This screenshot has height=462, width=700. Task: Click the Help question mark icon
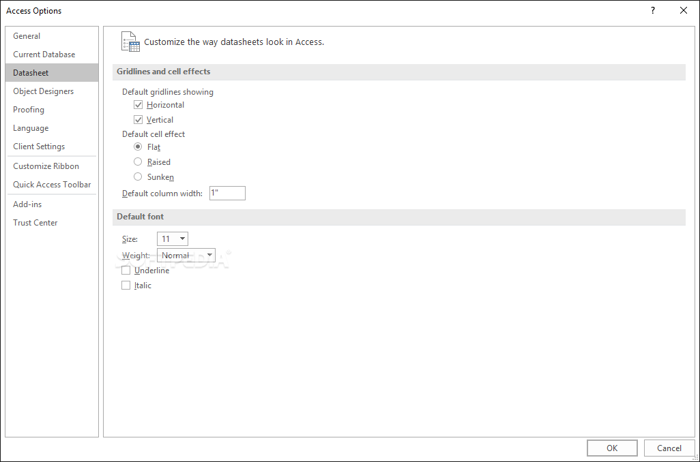653,10
